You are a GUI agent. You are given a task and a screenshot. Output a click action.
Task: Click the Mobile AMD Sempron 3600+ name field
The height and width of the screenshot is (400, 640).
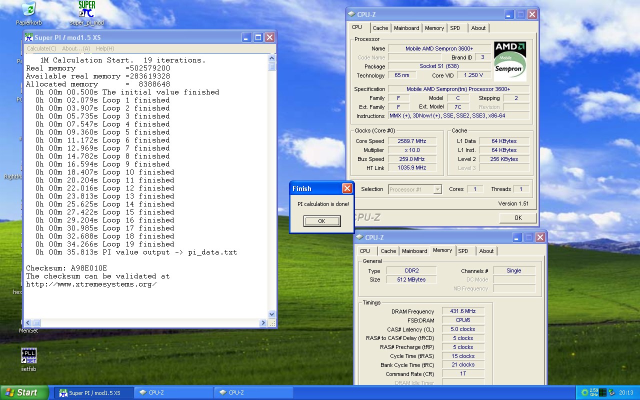tap(440, 48)
